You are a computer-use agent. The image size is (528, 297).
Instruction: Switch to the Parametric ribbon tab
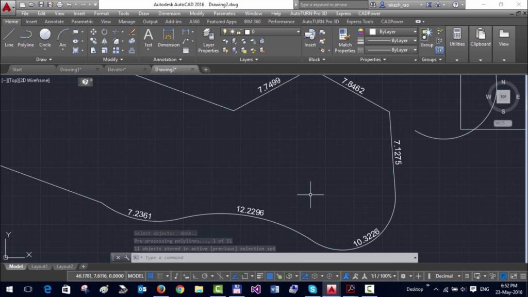82,22
